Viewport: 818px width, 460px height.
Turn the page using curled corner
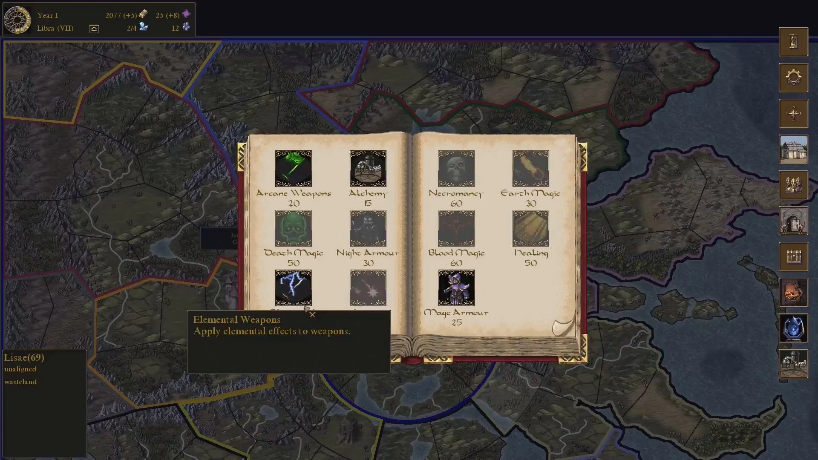click(x=563, y=326)
